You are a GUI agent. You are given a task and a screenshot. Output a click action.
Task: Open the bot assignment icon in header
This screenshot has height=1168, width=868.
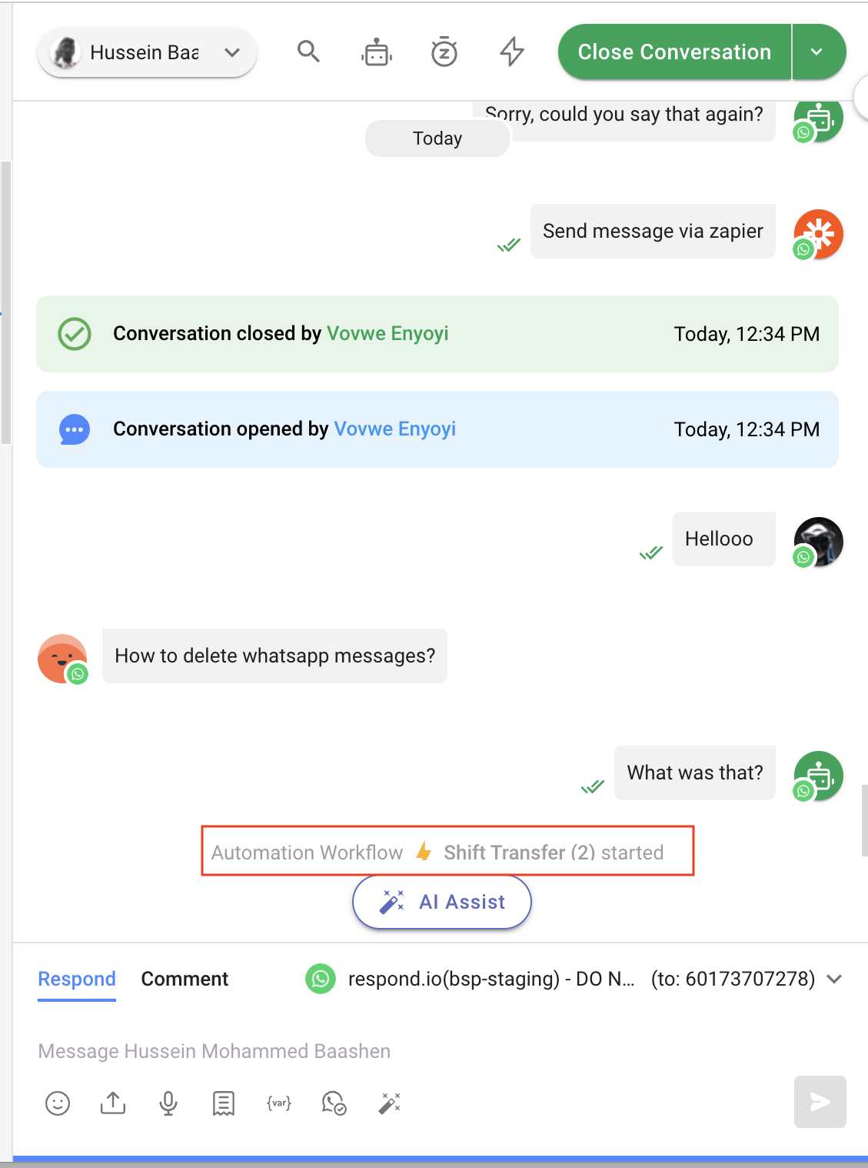(377, 52)
